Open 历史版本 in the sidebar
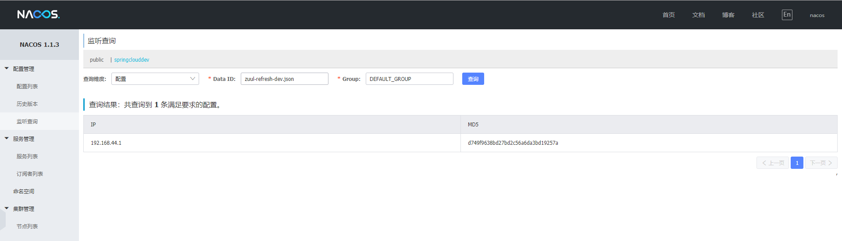This screenshot has width=842, height=241. point(27,104)
